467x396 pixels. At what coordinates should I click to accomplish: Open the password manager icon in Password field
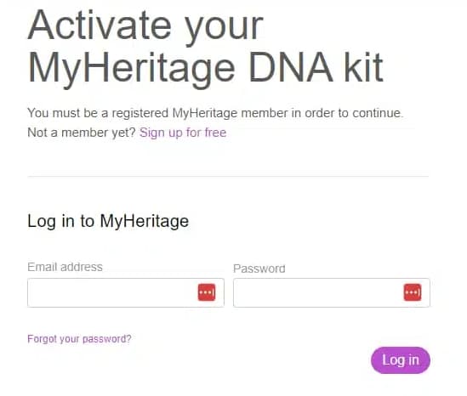click(413, 292)
